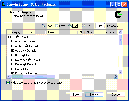The height and width of the screenshot is (101, 129).
Task: Click the cycle icon beside Doc category
Action: click(x=22, y=69)
